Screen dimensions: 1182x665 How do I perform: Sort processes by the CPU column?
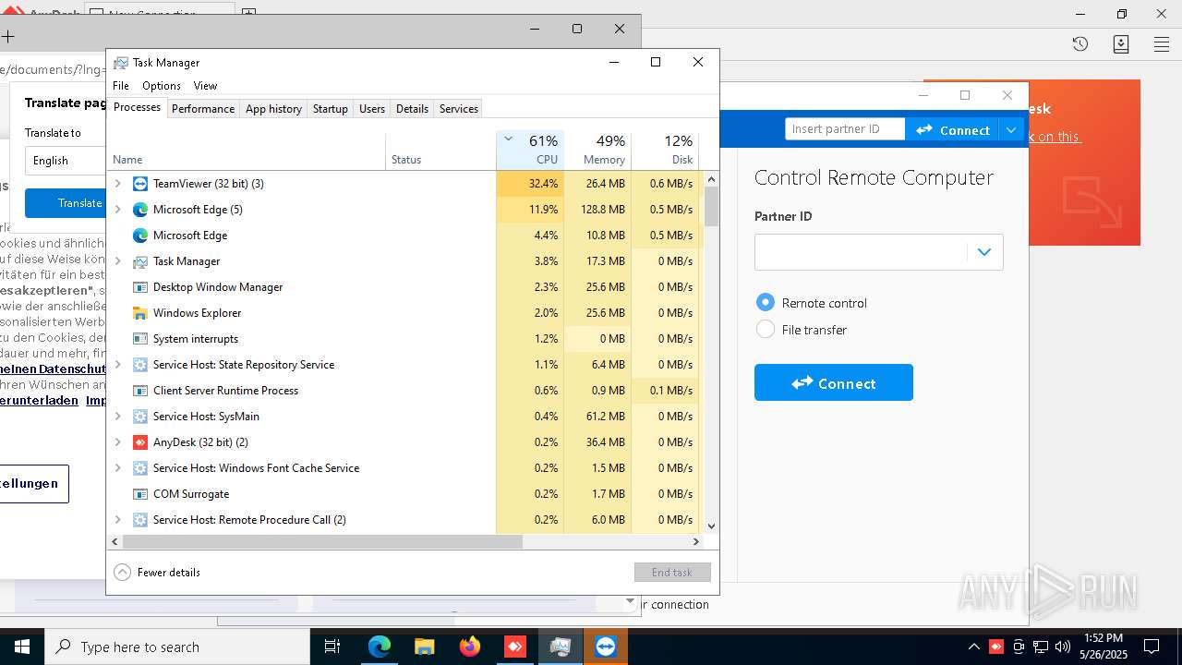[x=530, y=151]
